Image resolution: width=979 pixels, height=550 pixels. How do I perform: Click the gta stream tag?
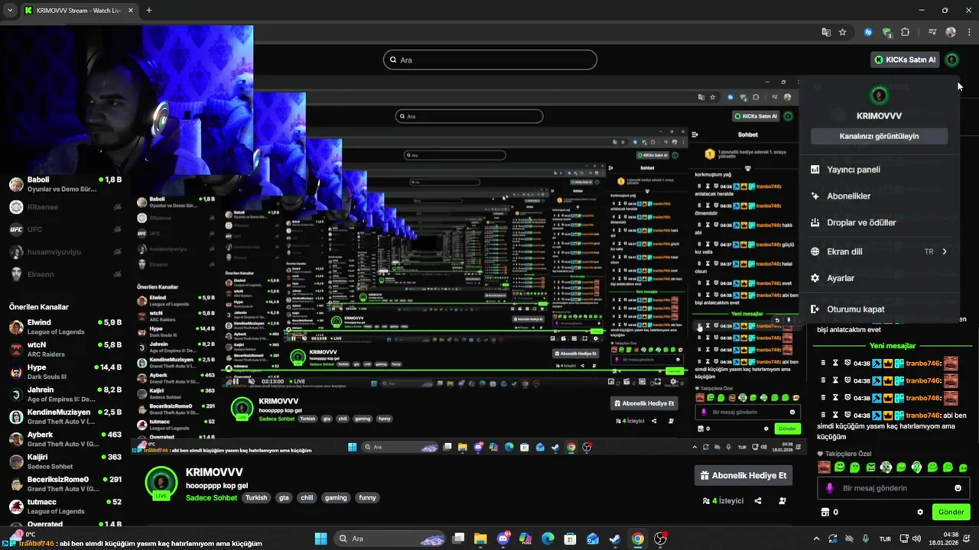pos(284,497)
